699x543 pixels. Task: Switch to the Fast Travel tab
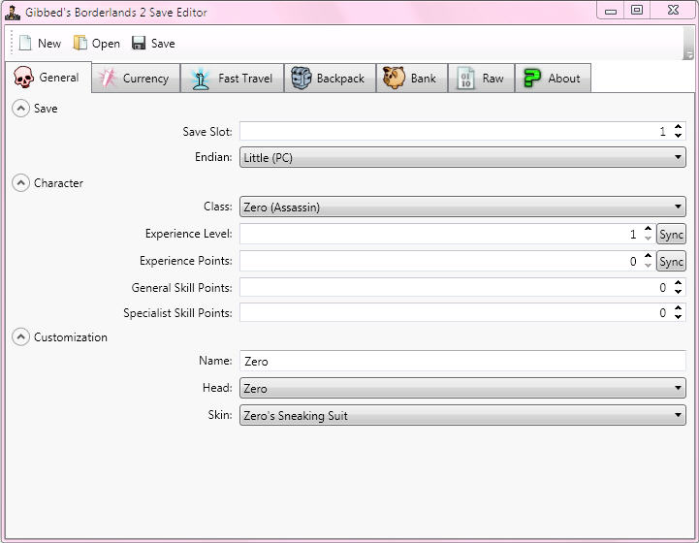tap(233, 78)
